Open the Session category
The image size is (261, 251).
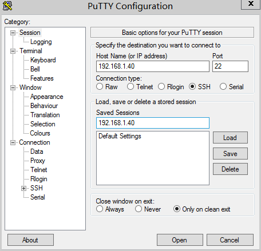pyautogui.click(x=30, y=33)
